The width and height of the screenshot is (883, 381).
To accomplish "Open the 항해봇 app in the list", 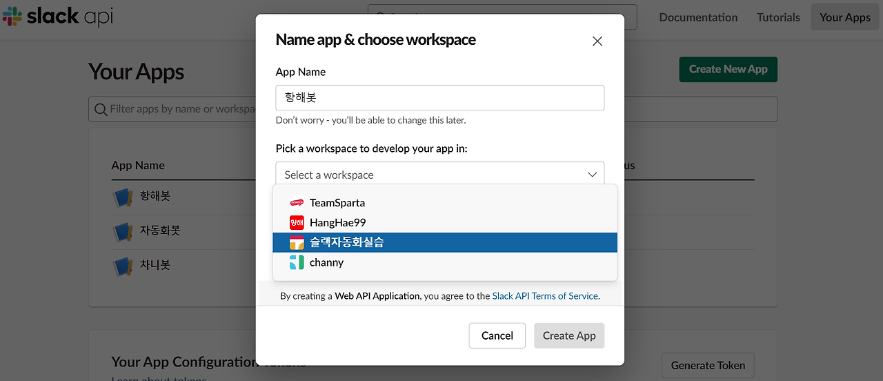I will (155, 196).
